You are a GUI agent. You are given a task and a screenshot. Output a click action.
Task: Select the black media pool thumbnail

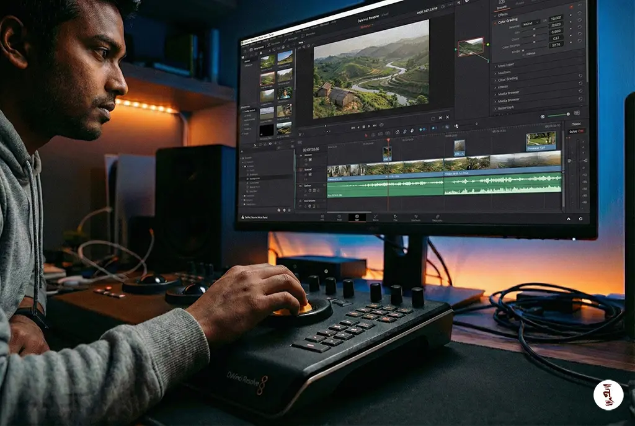click(267, 130)
